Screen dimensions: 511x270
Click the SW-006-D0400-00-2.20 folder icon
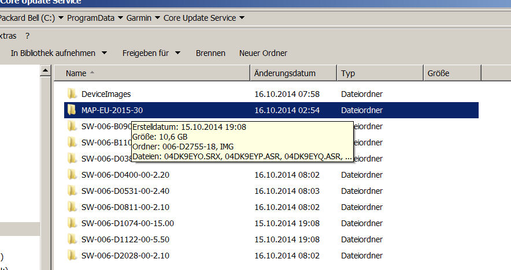[72, 175]
